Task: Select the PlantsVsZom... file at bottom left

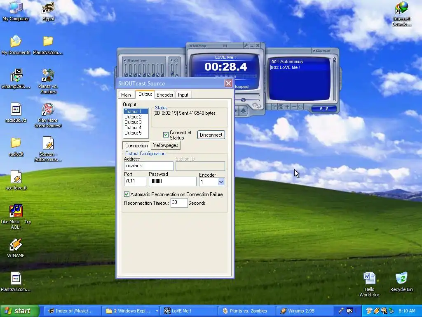Action: (16, 282)
